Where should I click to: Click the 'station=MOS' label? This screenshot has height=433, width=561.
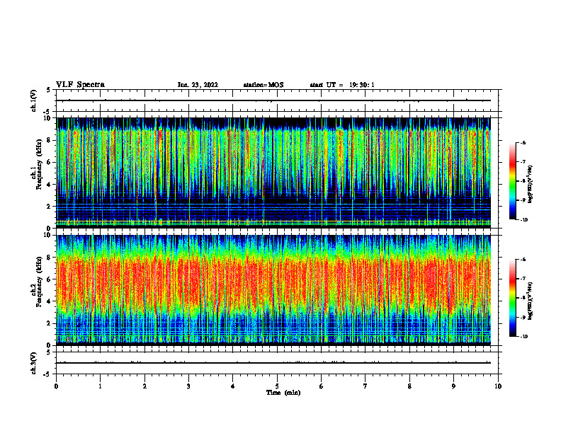click(263, 85)
